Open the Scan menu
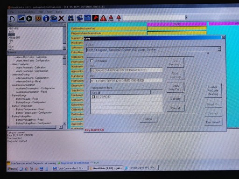 [49, 12]
